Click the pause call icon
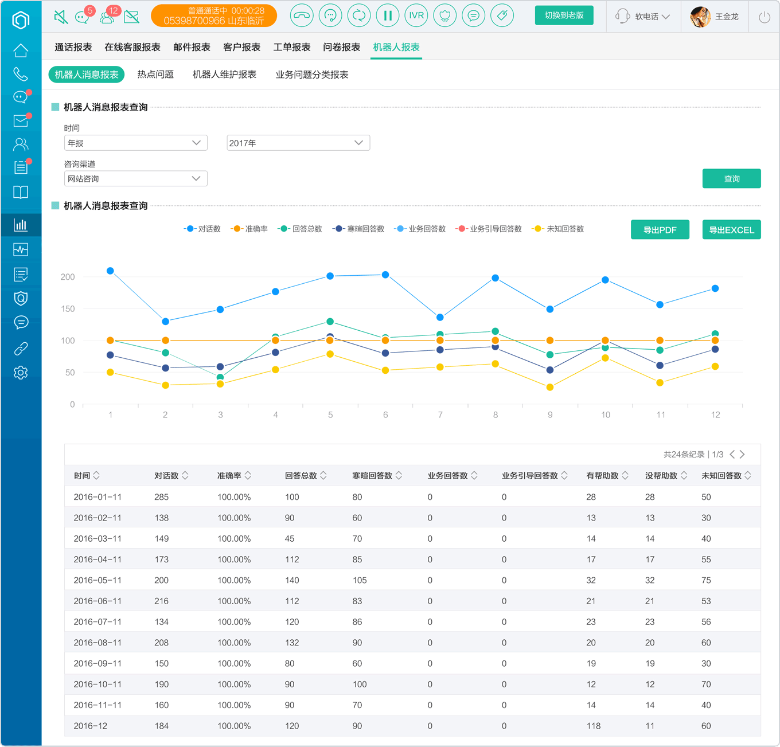Screen dimensions: 780x747 tap(388, 15)
